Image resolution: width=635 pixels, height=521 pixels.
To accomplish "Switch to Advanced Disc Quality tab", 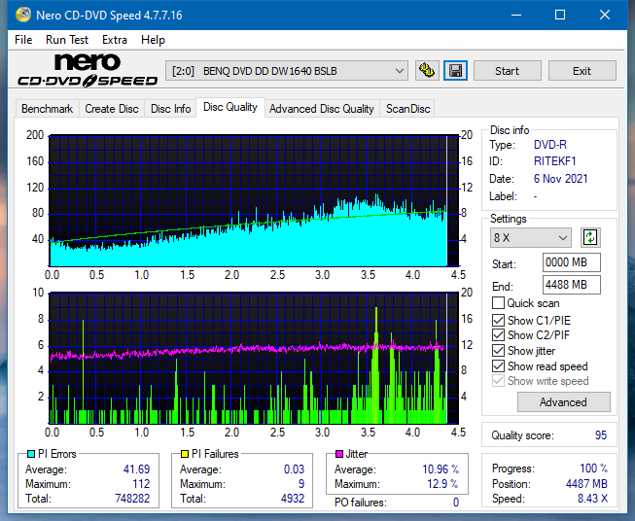I will [x=322, y=109].
